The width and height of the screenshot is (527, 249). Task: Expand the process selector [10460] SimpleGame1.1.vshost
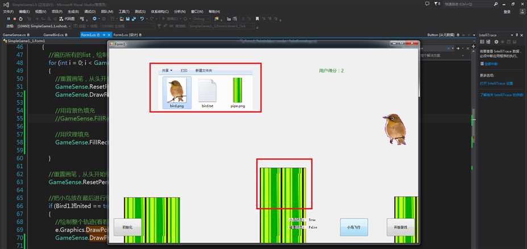tap(69, 26)
